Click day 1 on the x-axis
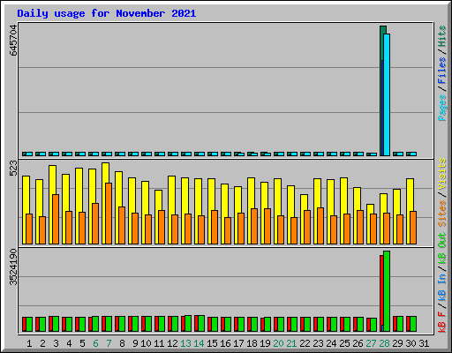The height and width of the screenshot is (353, 452). [x=29, y=343]
